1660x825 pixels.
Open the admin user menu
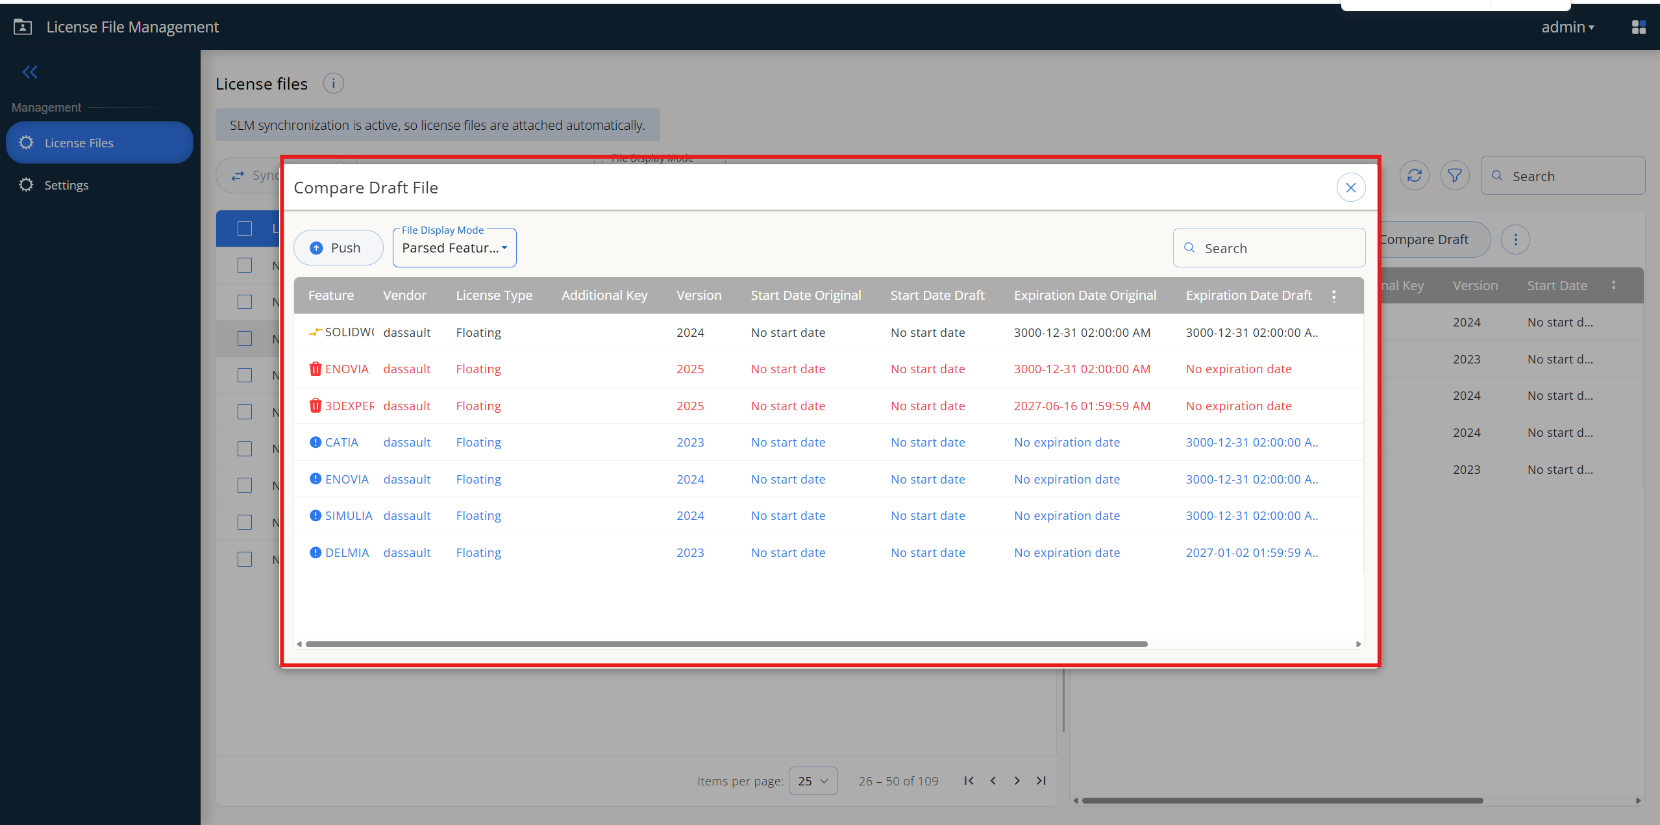1568,27
